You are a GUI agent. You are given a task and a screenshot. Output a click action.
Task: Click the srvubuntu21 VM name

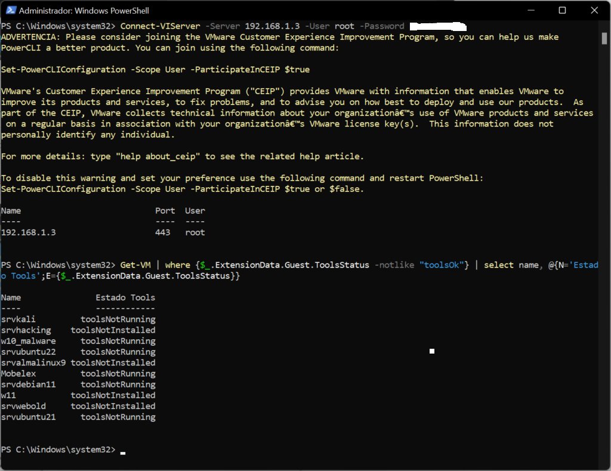tap(28, 417)
